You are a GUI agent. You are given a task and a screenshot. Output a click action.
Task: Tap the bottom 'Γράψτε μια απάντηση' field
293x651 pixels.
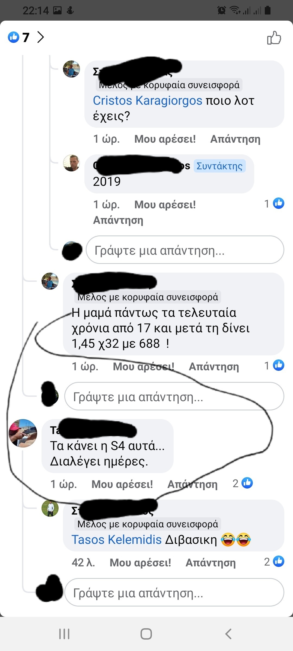(174, 592)
